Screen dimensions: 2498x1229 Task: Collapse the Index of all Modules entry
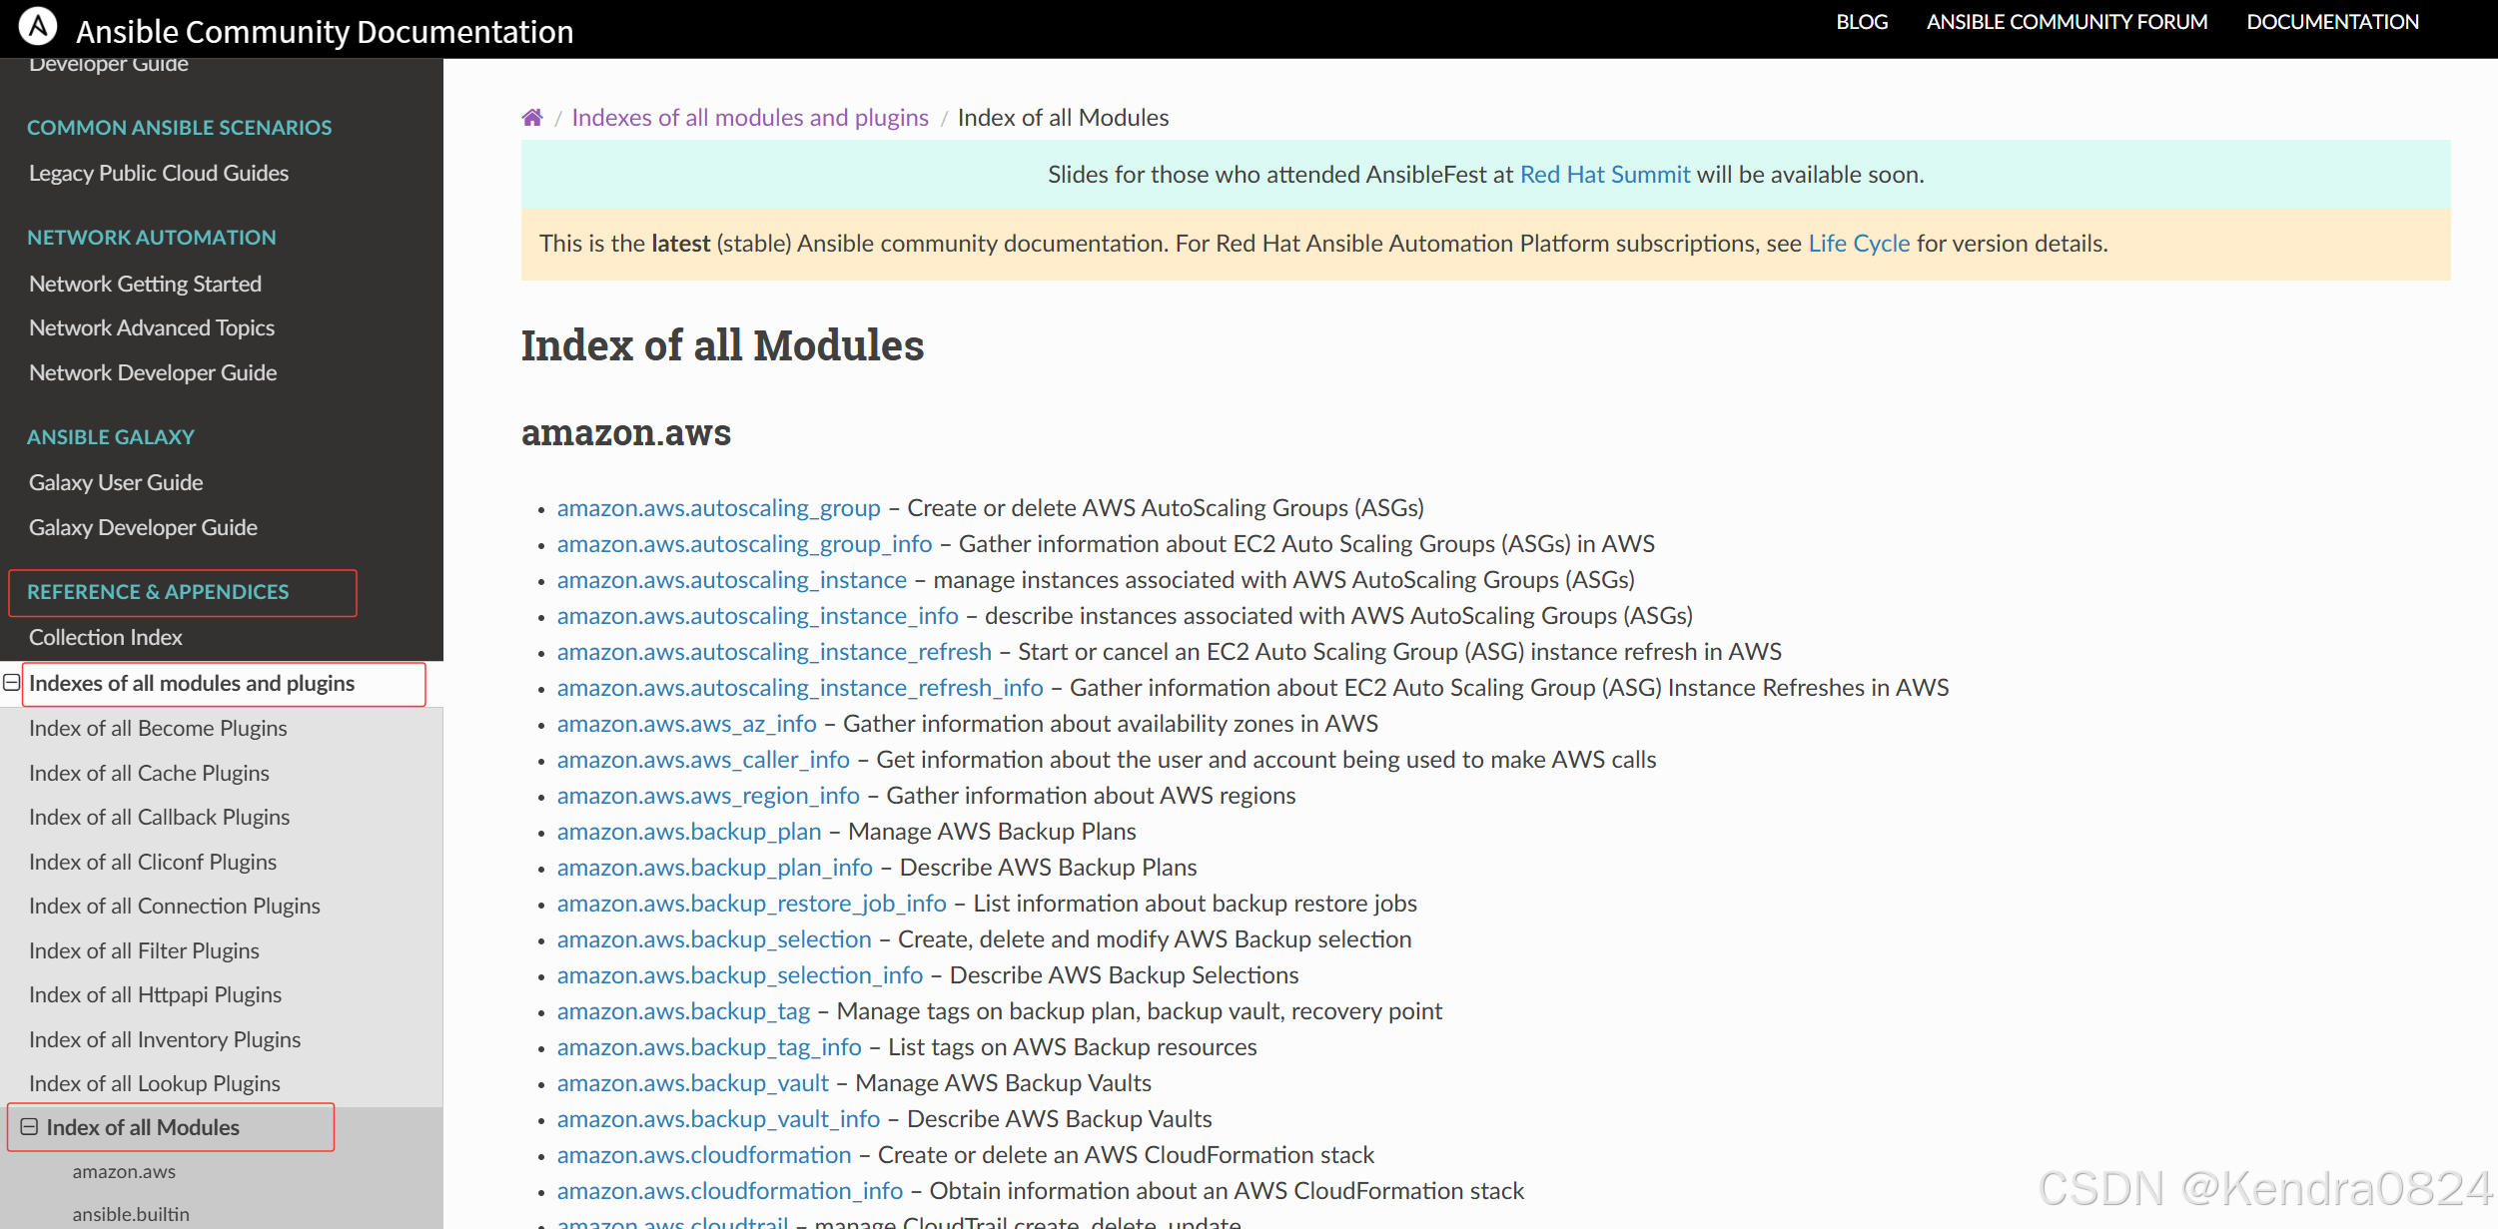(29, 1127)
